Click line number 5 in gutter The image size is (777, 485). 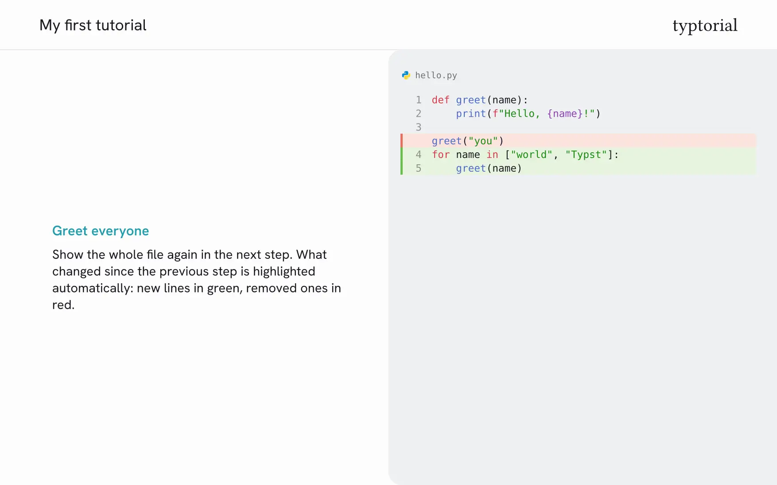(418, 168)
